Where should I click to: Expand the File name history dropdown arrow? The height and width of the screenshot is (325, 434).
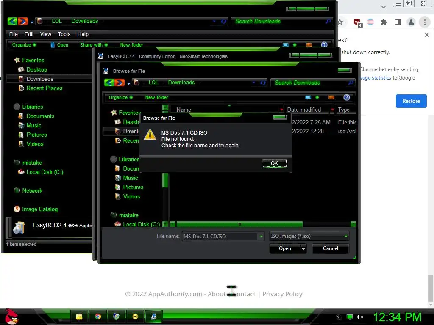pyautogui.click(x=261, y=236)
